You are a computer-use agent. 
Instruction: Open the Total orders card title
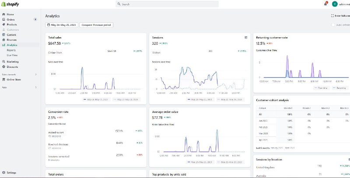click(56, 174)
